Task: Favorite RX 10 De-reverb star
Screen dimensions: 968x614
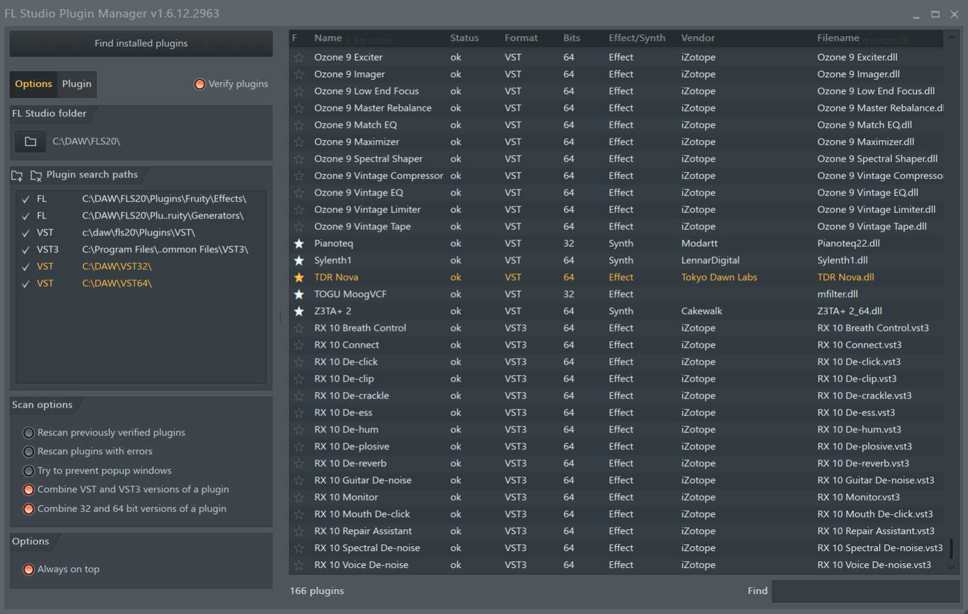Action: [x=299, y=464]
